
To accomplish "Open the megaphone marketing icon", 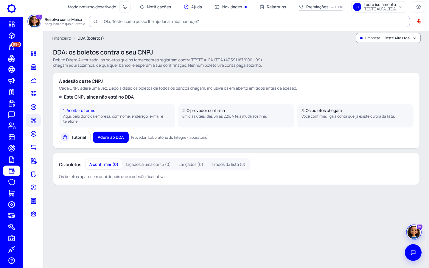I will [12, 81].
